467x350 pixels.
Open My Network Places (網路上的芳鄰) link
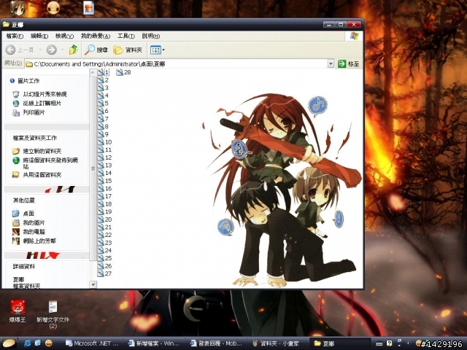(39, 241)
